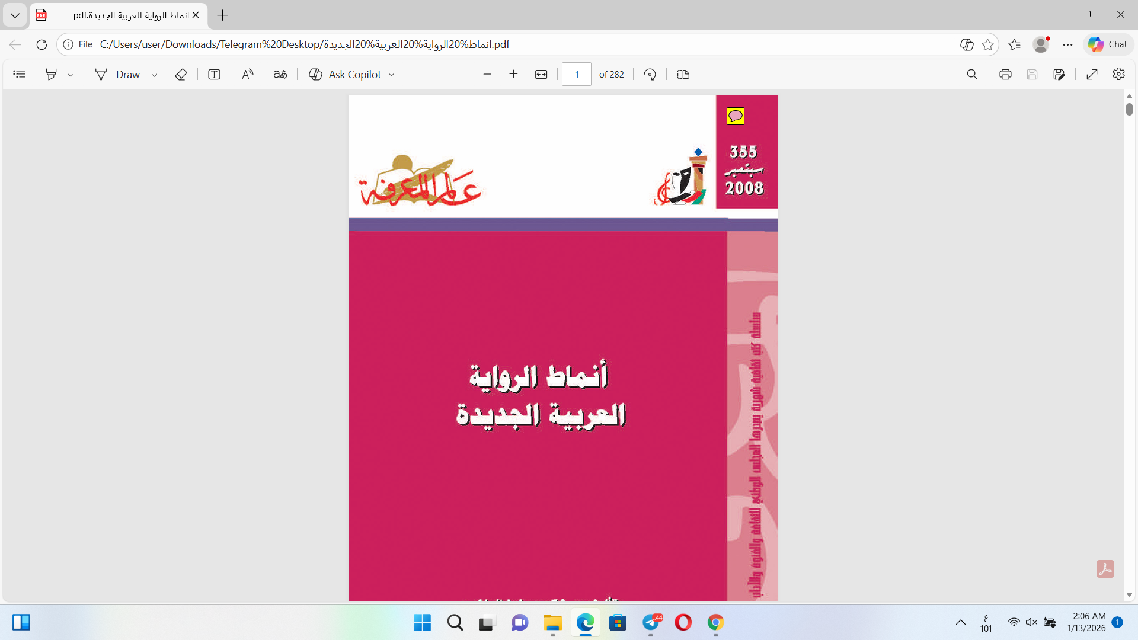This screenshot has width=1138, height=640.
Task: Open Microsoft Store from taskbar
Action: (618, 622)
